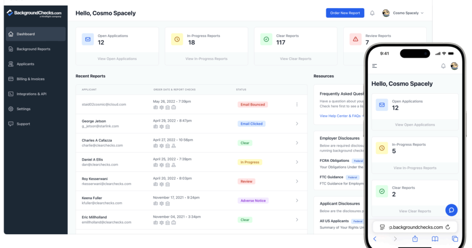The width and height of the screenshot is (472, 248).
Task: Click the Review Reports warning triangle icon
Action: pos(355,39)
